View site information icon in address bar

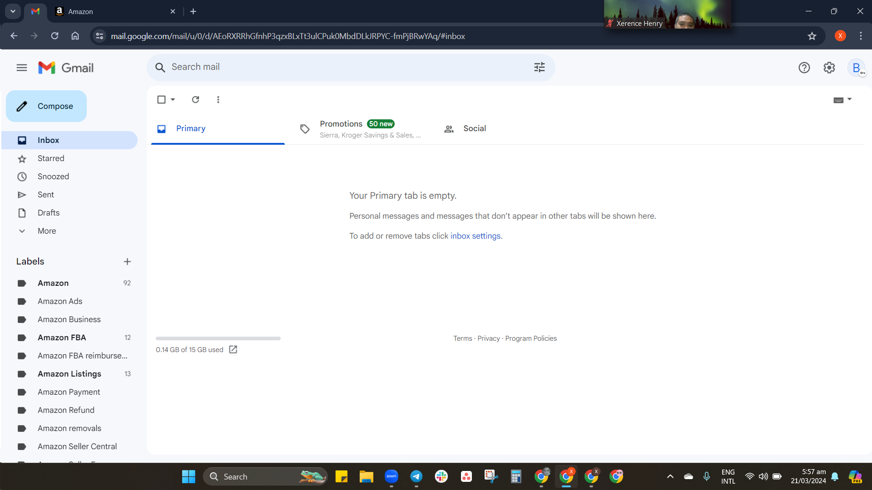[x=99, y=36]
